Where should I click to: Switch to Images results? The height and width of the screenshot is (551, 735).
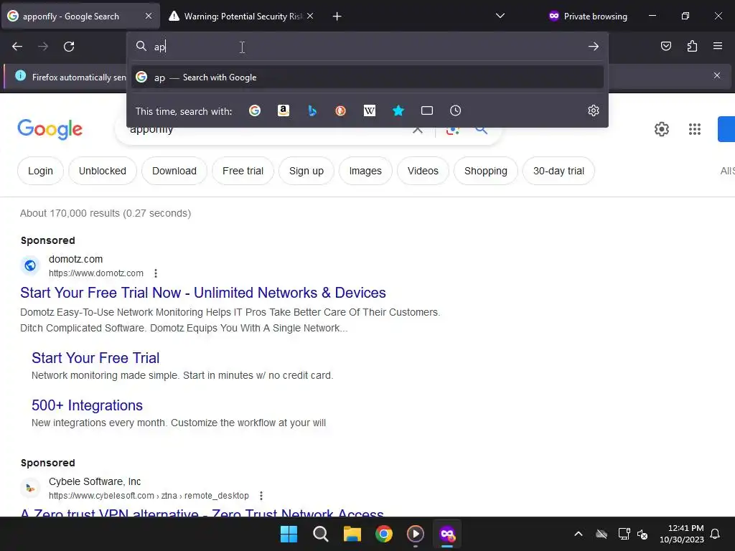365,171
